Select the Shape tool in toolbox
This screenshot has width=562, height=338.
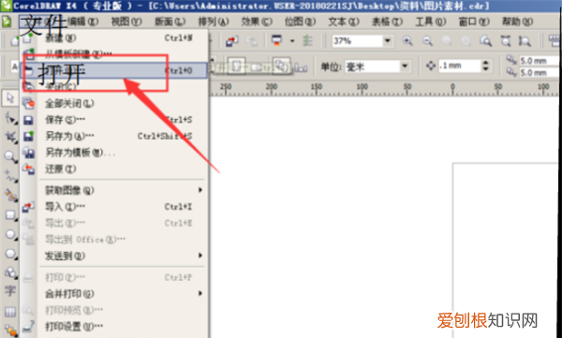tap(10, 118)
